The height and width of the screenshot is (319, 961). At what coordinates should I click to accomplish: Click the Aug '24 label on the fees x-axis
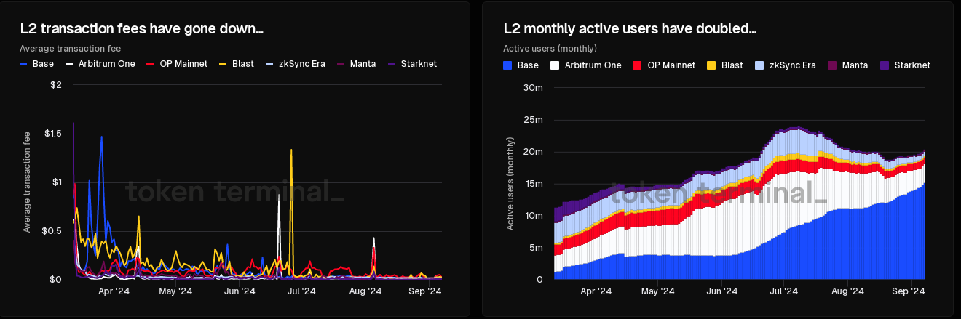coord(365,291)
